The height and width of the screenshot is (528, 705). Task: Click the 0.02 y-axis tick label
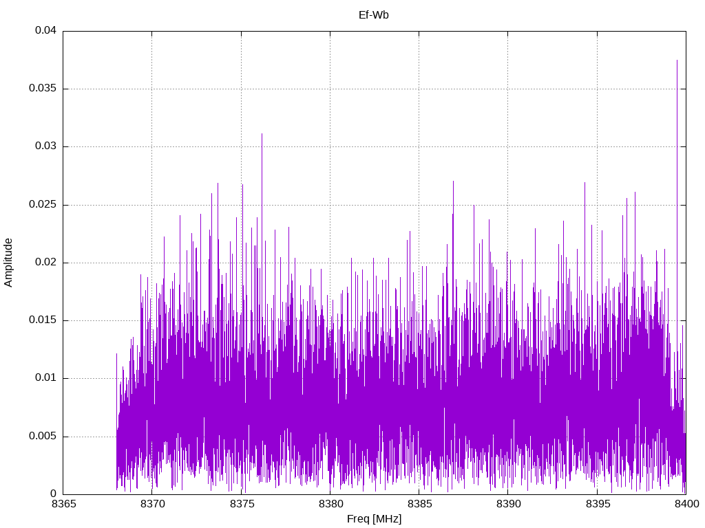[x=45, y=263]
